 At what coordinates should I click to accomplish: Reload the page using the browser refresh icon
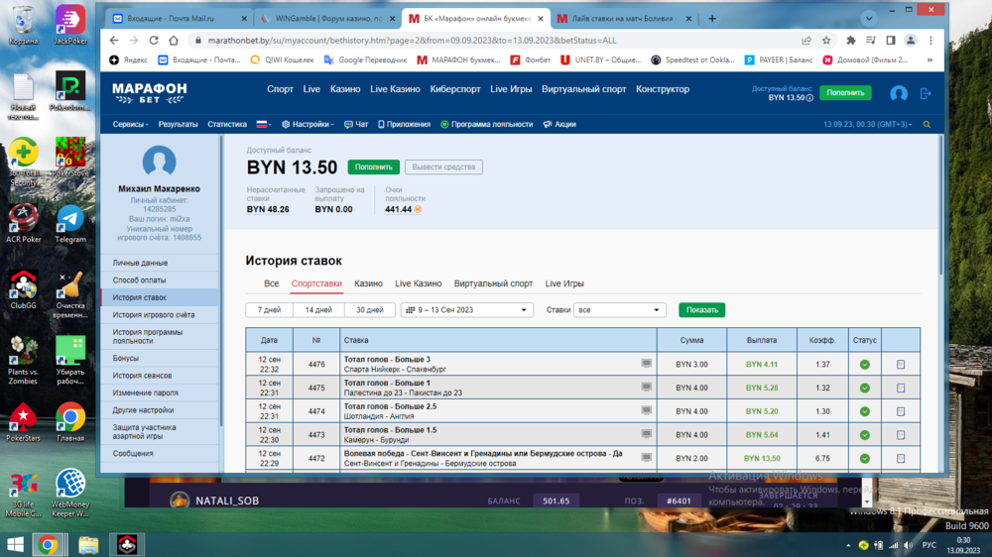point(154,41)
